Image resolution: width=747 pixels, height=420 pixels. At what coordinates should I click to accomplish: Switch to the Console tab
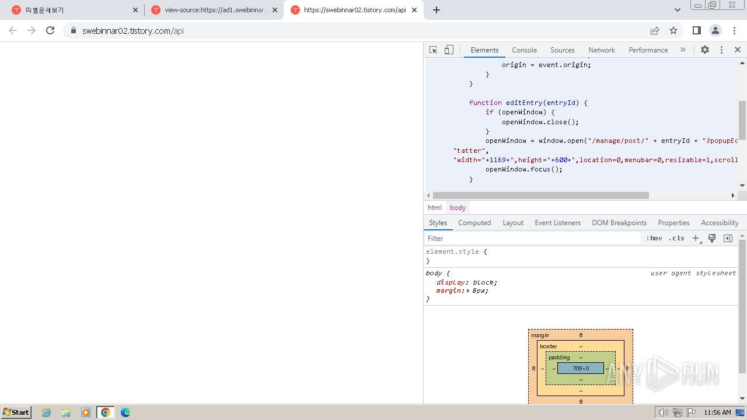[524, 50]
